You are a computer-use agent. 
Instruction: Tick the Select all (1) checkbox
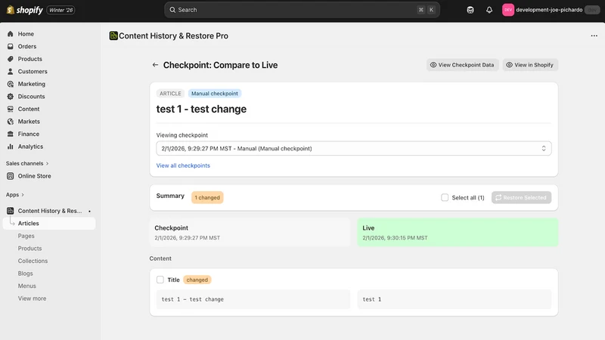tap(445, 197)
